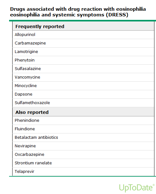Click the DRESS table title
156x194 pixels.
(x=78, y=12)
